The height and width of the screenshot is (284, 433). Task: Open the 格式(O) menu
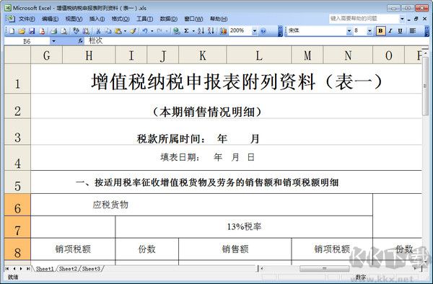pos(121,19)
